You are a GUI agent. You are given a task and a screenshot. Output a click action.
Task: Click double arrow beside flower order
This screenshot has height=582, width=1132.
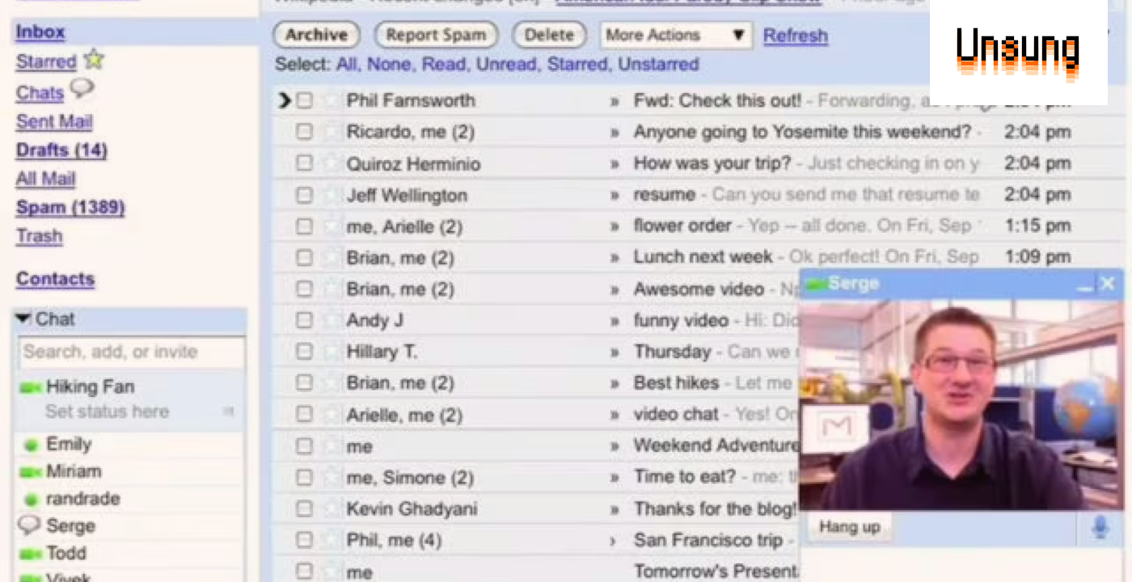615,227
